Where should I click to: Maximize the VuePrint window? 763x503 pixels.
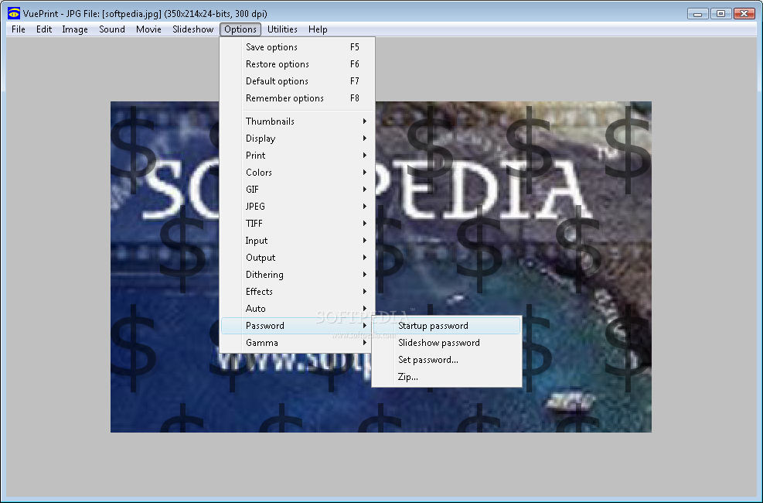pyautogui.click(x=720, y=14)
